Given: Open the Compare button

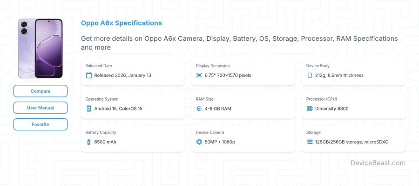Looking at the screenshot, I should pos(41,91).
